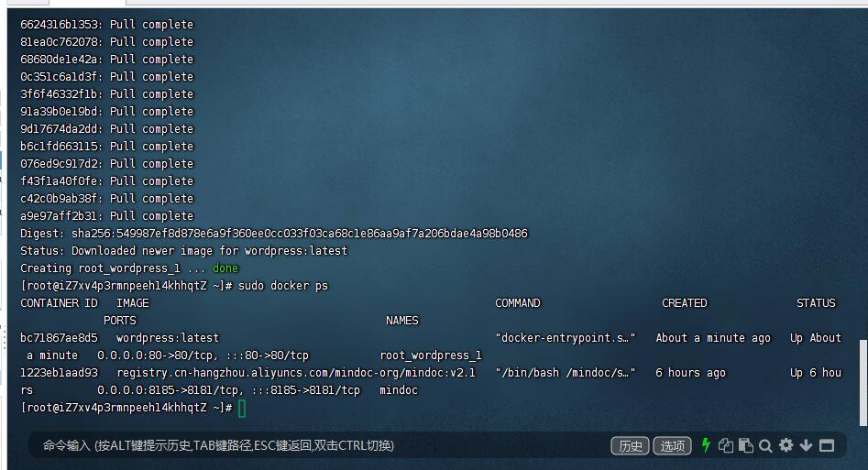Open settings gear in command bar

(x=786, y=445)
